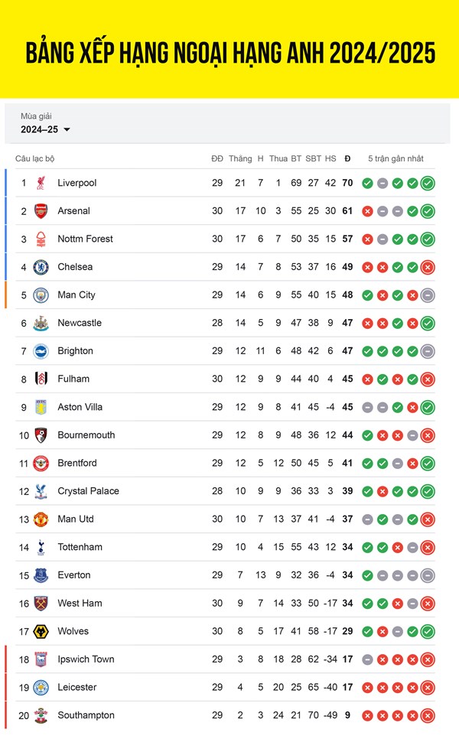Screen dimensions: 459x739
Task: Click the Wolves club crest
Action: [41, 631]
